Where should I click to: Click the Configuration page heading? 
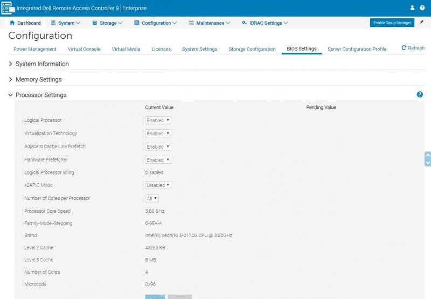pos(40,36)
